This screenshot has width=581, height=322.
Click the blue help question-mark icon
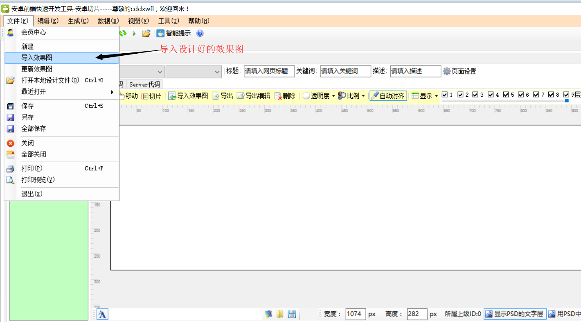tap(200, 33)
